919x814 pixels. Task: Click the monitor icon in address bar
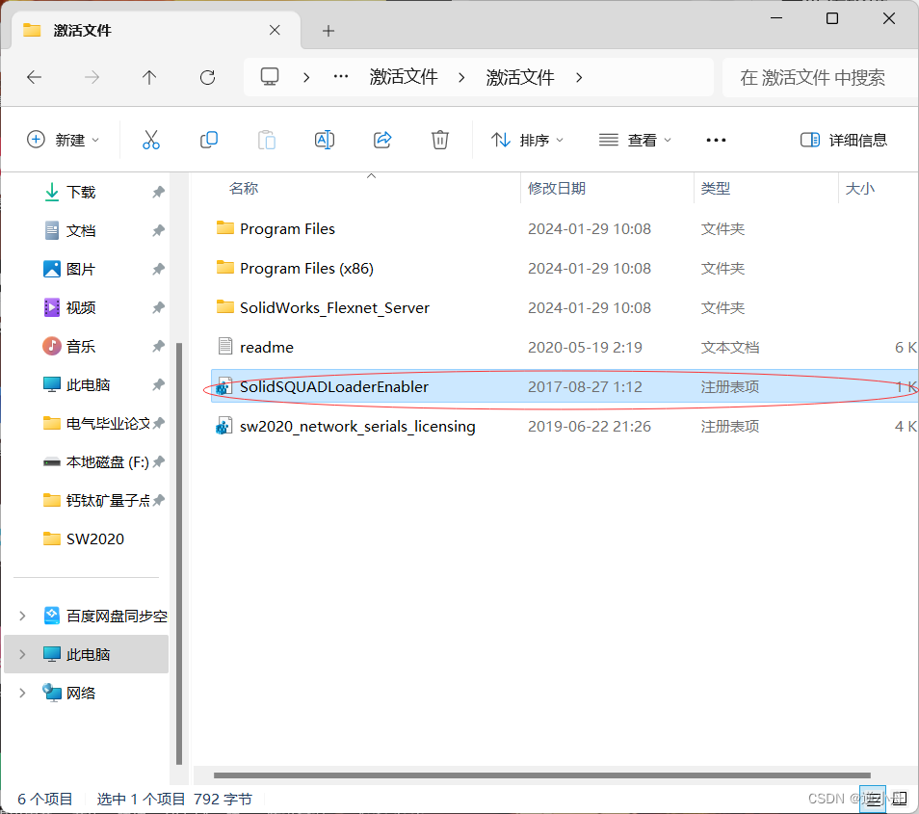270,77
